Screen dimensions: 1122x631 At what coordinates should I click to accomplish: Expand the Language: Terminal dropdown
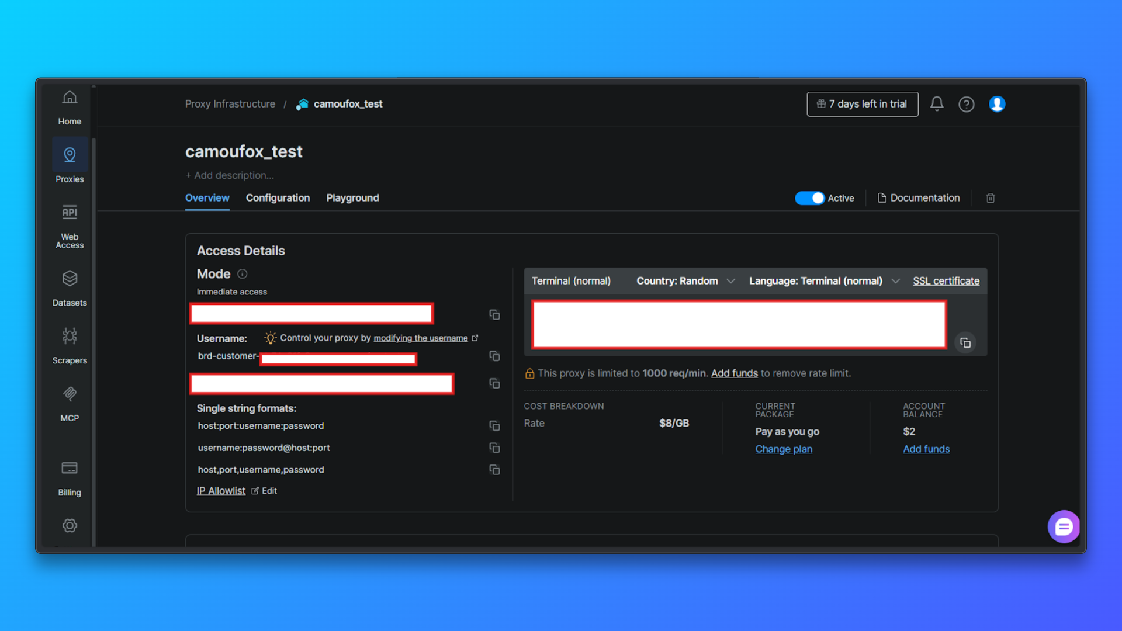coord(823,280)
